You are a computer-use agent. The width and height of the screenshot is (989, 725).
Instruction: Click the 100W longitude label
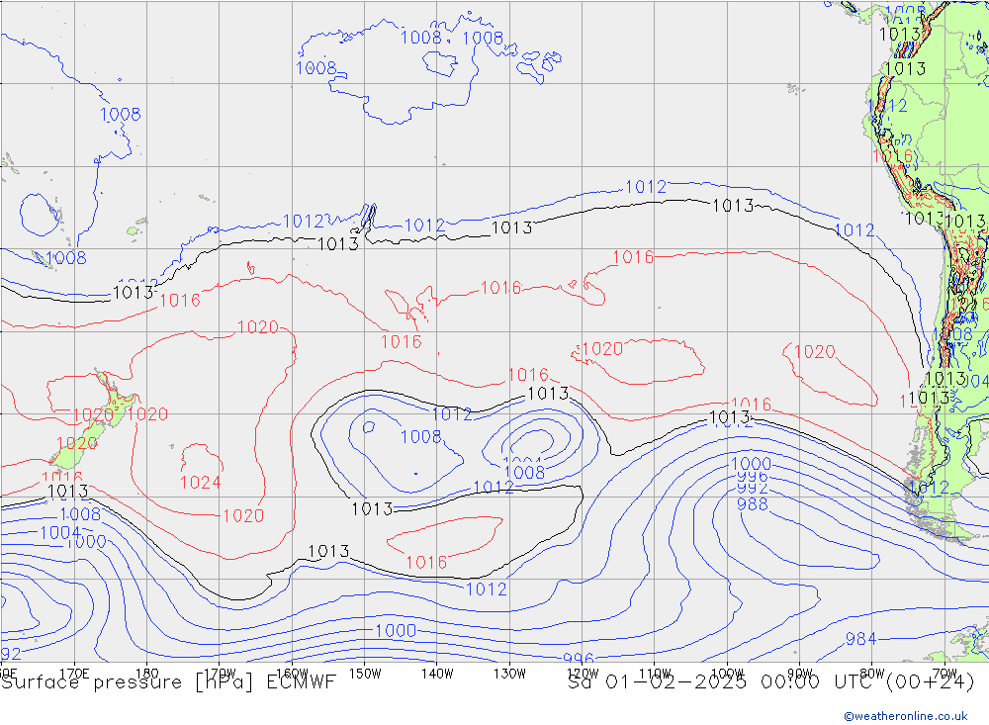click(x=727, y=674)
